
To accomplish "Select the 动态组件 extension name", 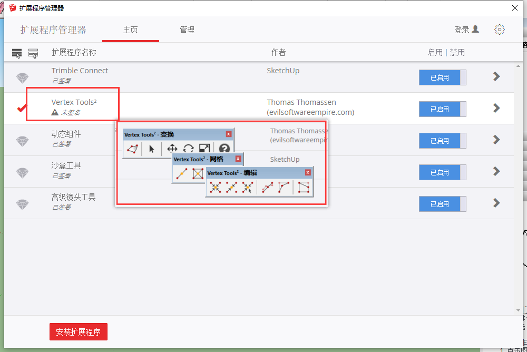I will (x=66, y=134).
